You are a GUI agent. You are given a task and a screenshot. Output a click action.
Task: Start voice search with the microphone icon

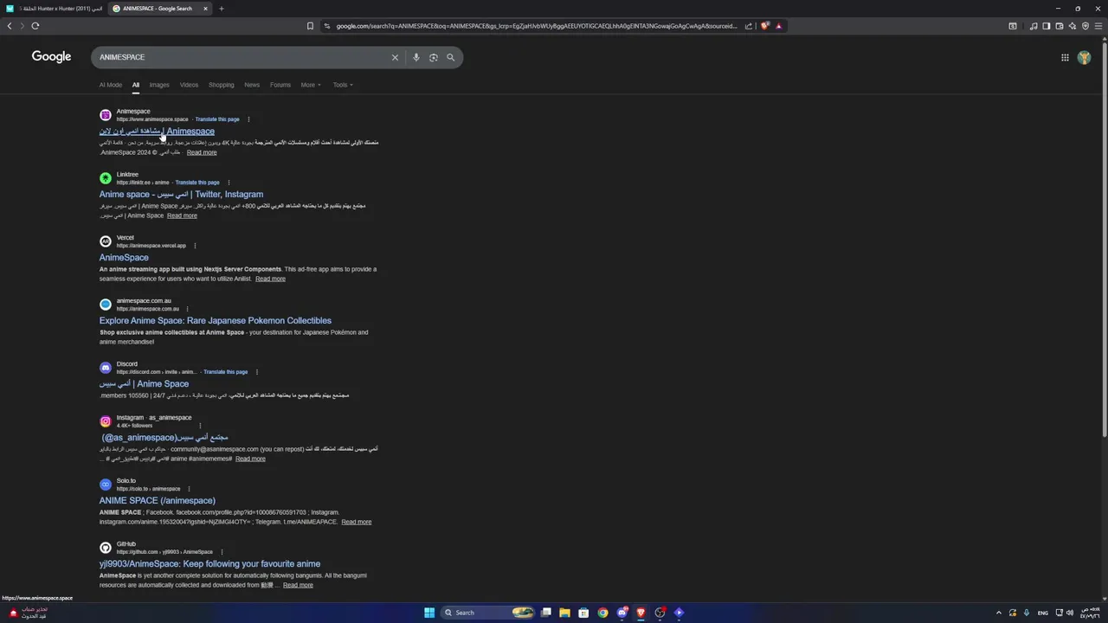click(x=416, y=57)
